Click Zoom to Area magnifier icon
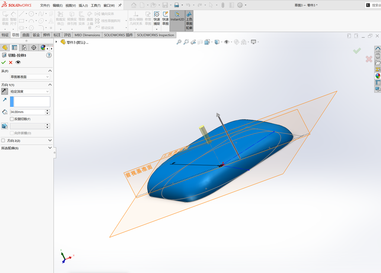This screenshot has height=273, width=381. tap(186, 42)
